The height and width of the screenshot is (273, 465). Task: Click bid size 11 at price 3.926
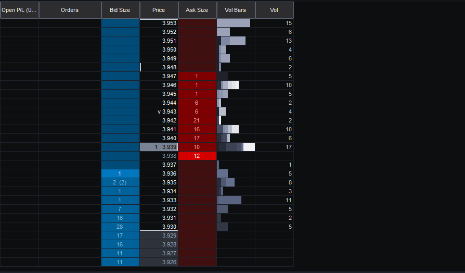click(120, 262)
